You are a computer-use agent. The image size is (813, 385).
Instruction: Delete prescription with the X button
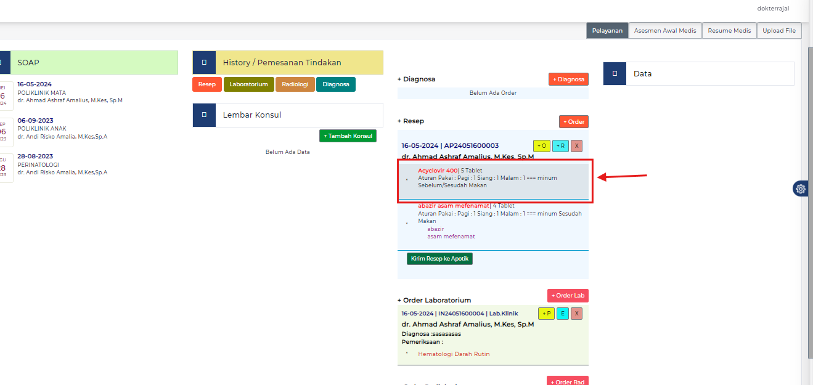576,146
